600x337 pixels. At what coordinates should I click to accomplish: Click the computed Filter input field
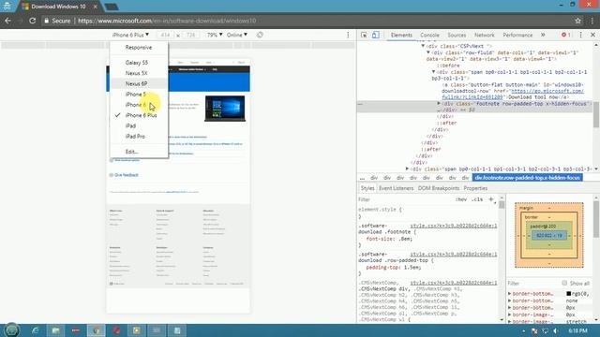coord(533,283)
